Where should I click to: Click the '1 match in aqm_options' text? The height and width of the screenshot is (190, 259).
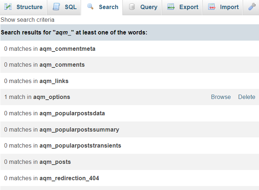37,97
